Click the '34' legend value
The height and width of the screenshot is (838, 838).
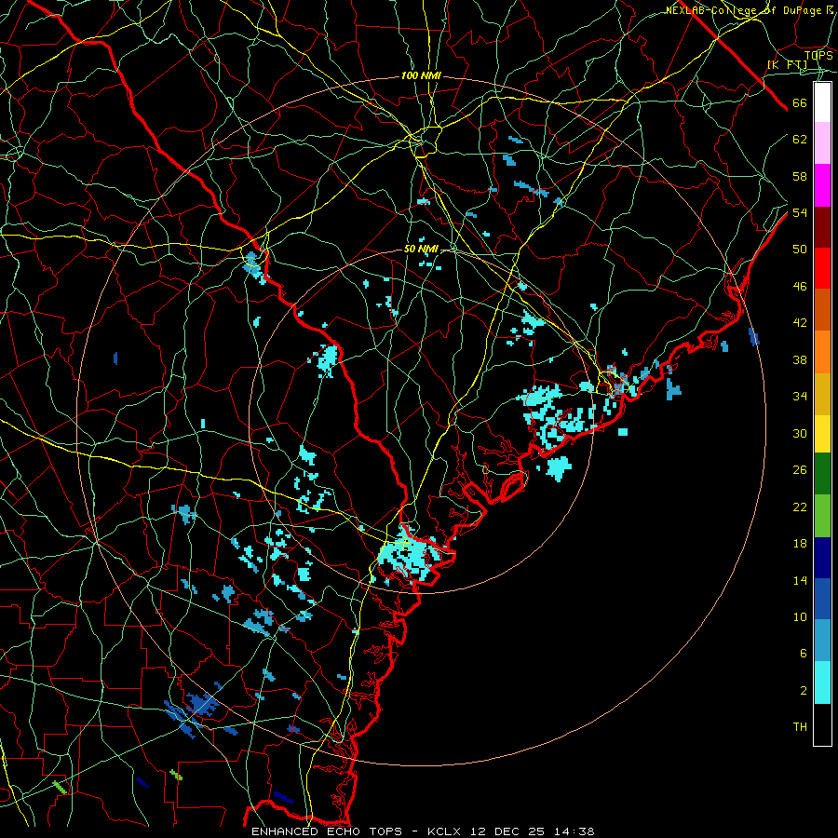pos(800,397)
